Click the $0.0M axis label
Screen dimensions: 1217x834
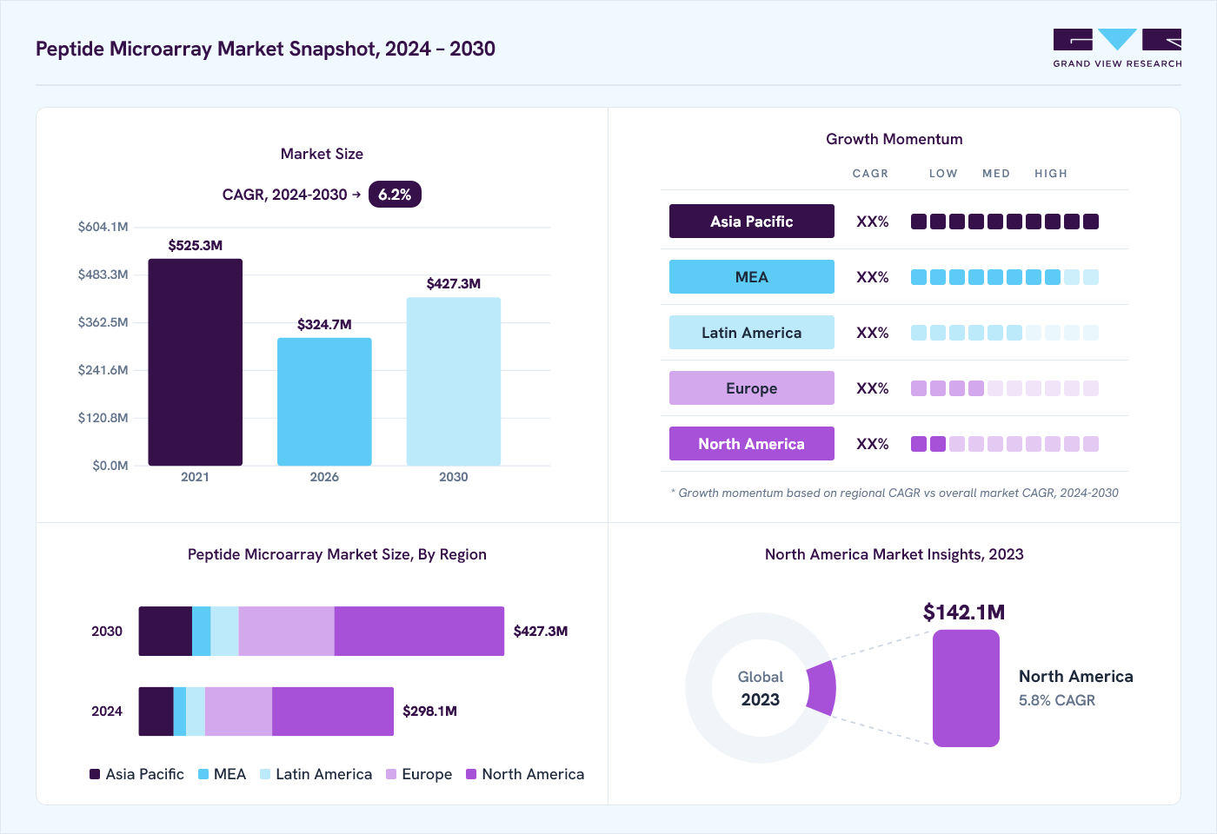pos(110,466)
